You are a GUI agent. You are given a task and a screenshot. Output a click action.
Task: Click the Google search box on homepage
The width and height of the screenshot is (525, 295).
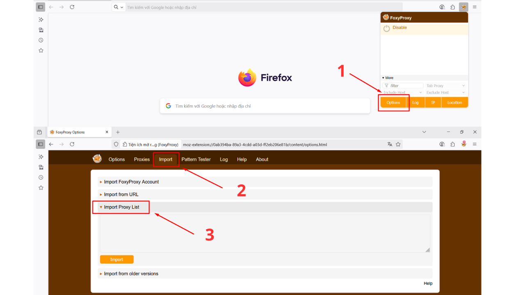pyautogui.click(x=265, y=106)
